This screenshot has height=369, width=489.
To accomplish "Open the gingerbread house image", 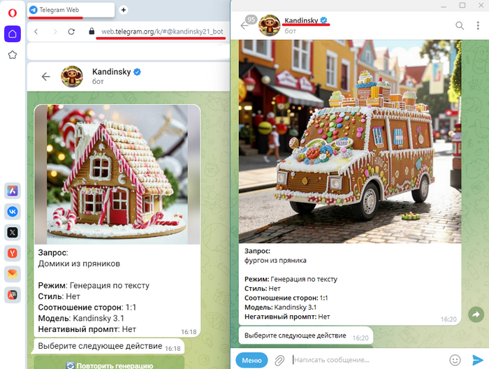I will click(x=117, y=174).
